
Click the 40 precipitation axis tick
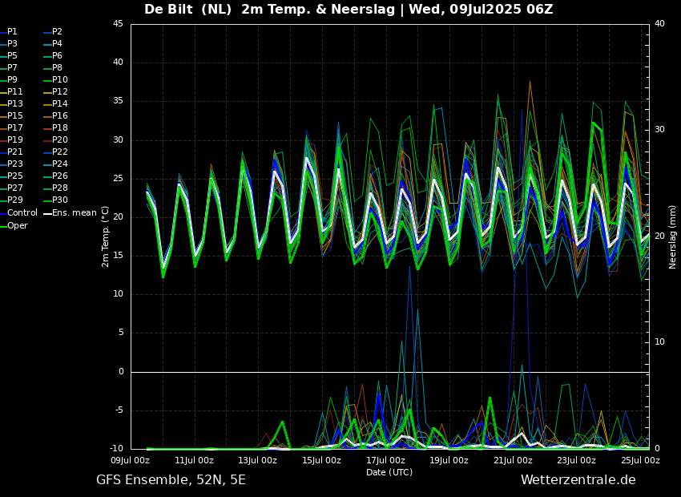pos(659,24)
